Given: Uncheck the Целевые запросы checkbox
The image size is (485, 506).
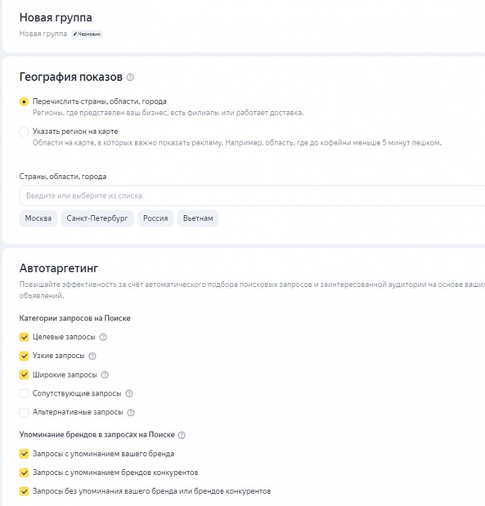Looking at the screenshot, I should [x=25, y=337].
